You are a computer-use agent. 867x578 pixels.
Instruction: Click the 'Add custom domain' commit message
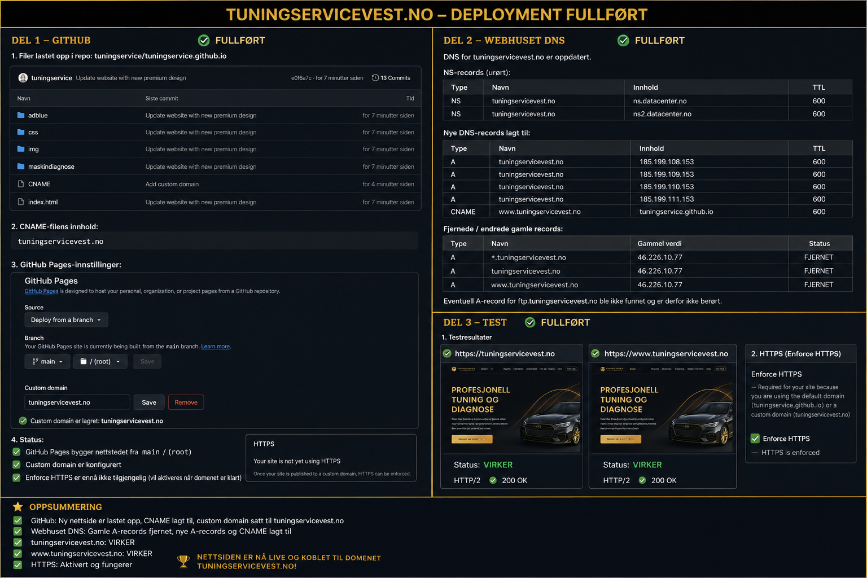click(172, 184)
